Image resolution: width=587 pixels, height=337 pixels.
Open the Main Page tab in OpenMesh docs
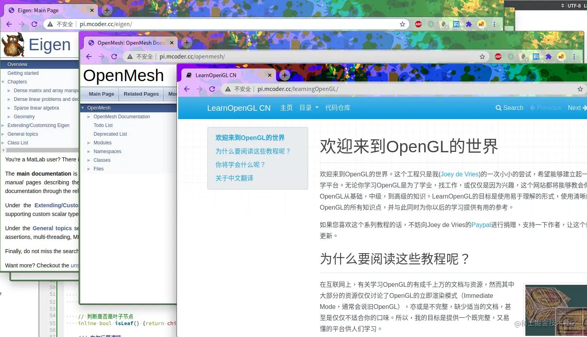pos(102,94)
